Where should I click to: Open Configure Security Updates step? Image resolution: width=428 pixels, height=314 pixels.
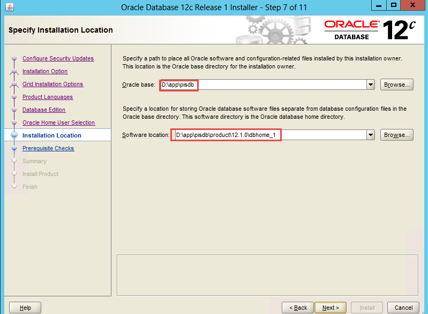click(58, 58)
